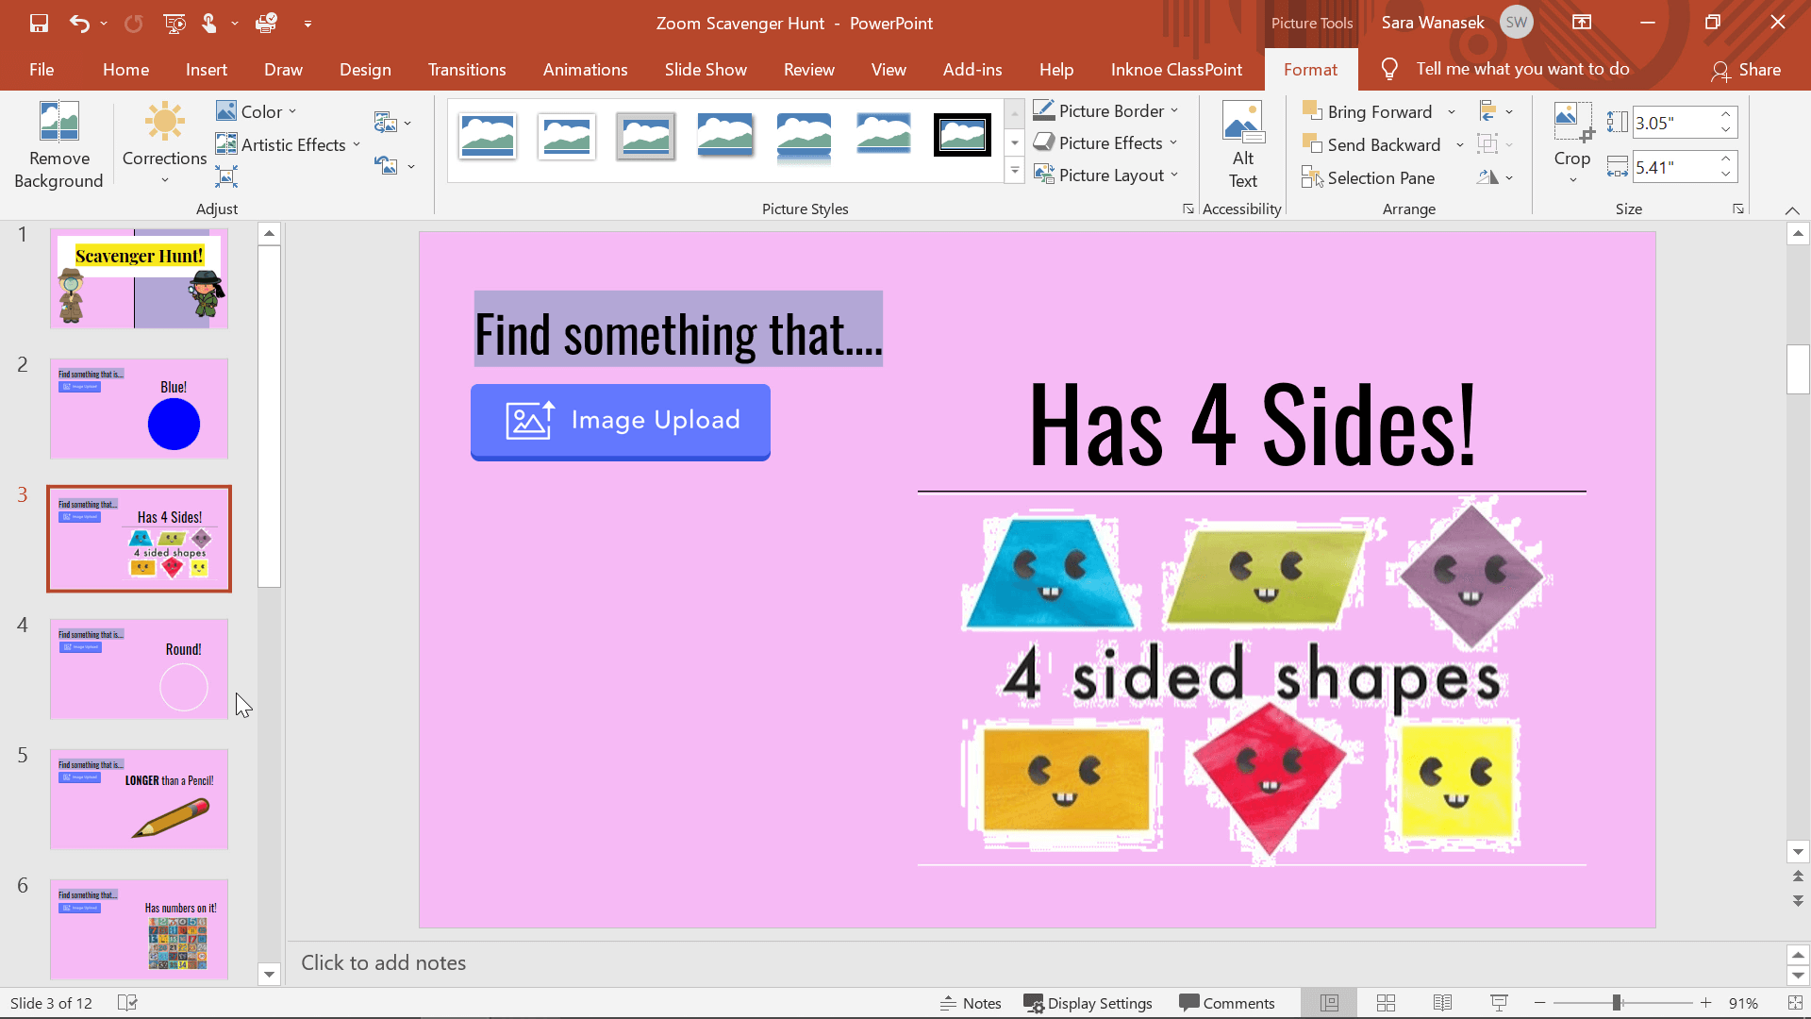Click the Redo icon in quick access toolbar
The image size is (1811, 1019).
coord(133,23)
